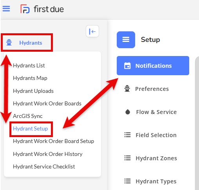The width and height of the screenshot is (199, 190).
Task: Open Hydrant Service Checklist
Action: click(44, 166)
